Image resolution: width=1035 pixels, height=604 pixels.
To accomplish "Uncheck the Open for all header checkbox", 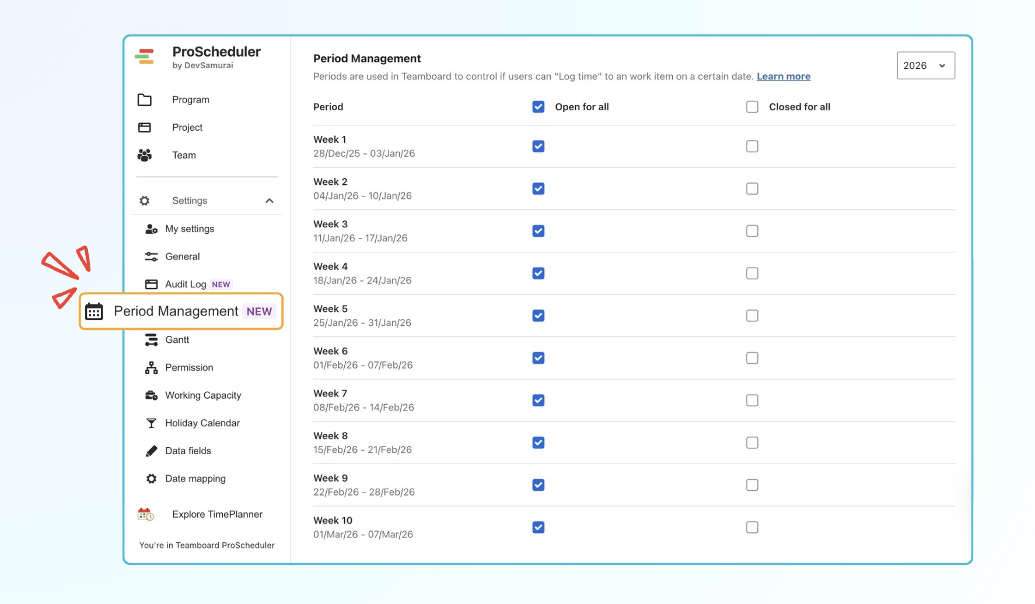I will click(538, 107).
